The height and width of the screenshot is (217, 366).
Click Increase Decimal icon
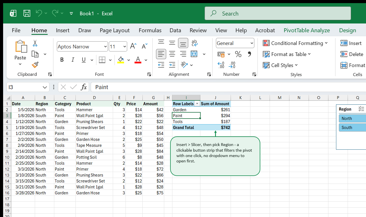[x=221, y=65]
